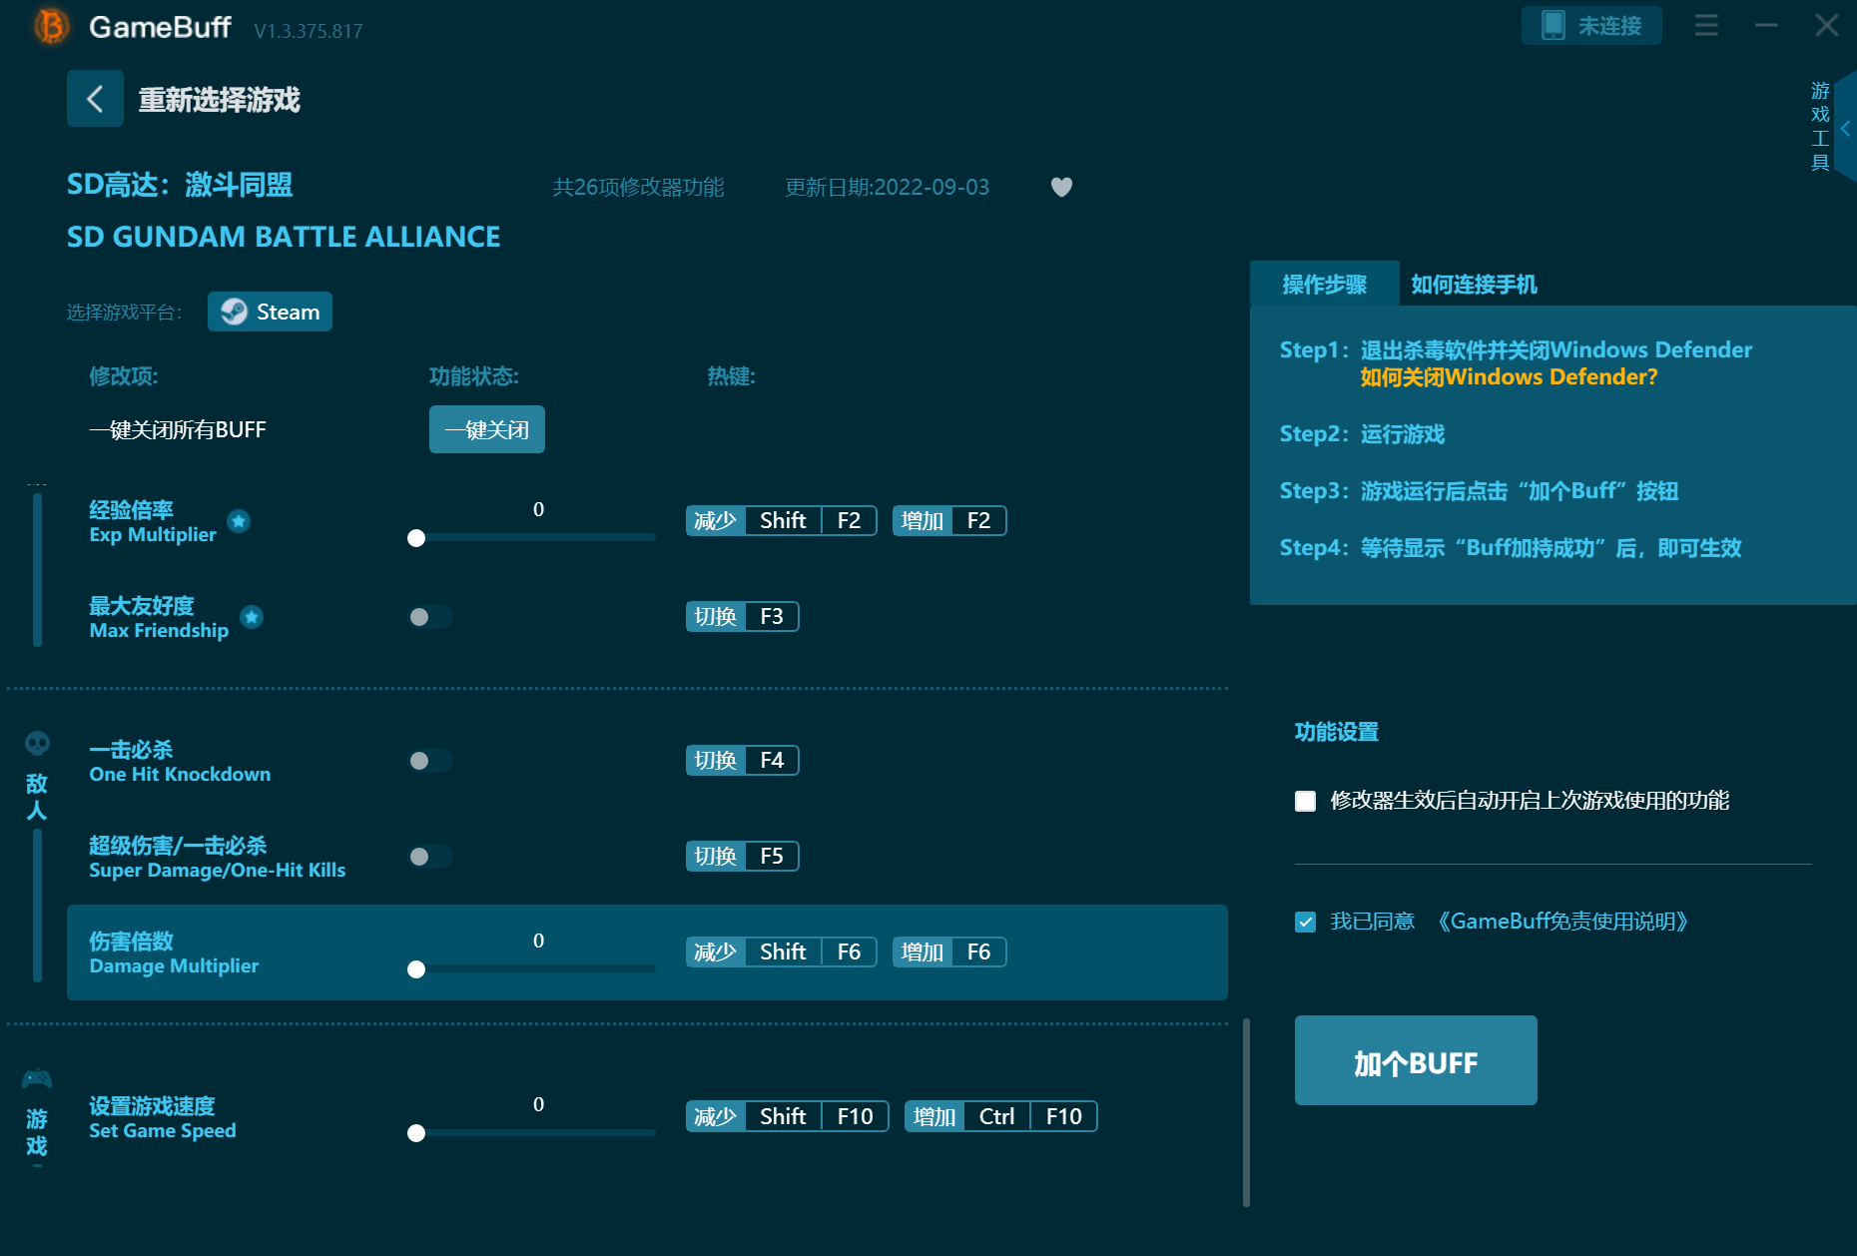Click Exp Multiplier slider handle
Viewport: 1857px width, 1256px height.
tap(416, 538)
